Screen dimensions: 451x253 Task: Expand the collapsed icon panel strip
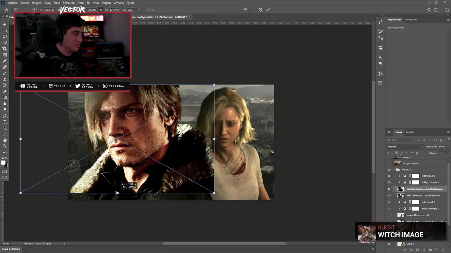(x=382, y=15)
